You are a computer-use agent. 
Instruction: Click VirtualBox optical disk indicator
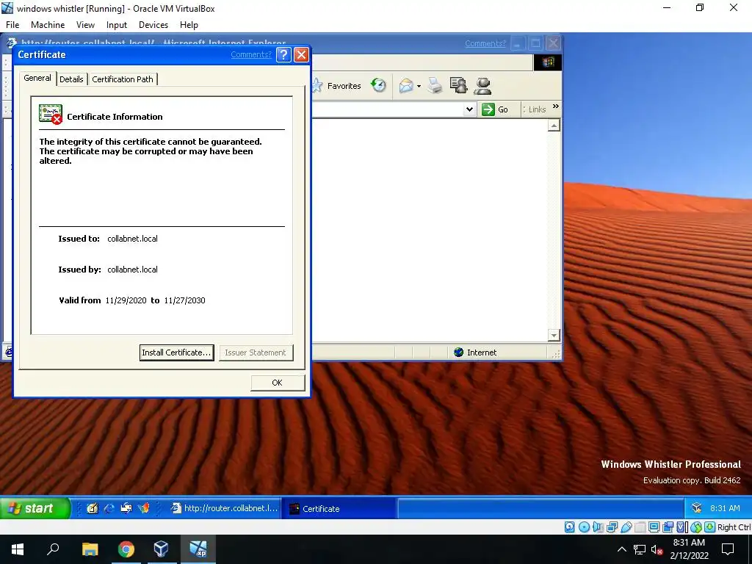click(584, 527)
